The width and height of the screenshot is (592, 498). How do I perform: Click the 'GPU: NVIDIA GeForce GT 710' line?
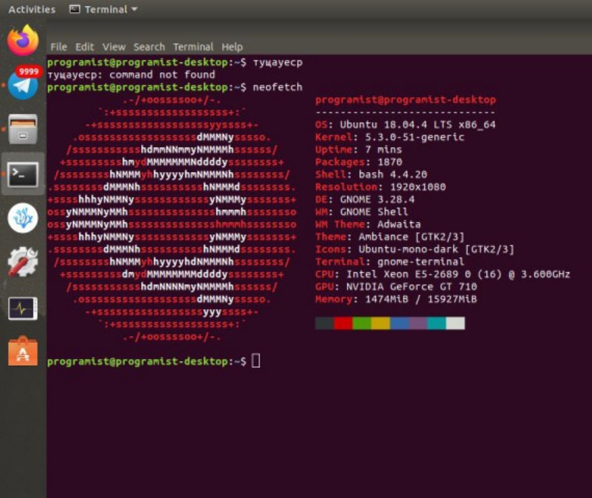pyautogui.click(x=396, y=287)
